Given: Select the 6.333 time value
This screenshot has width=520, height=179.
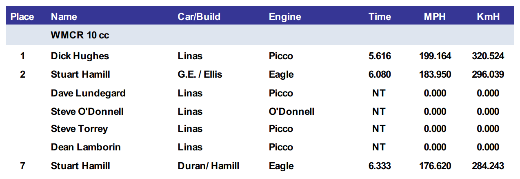Looking at the screenshot, I should (x=380, y=166).
